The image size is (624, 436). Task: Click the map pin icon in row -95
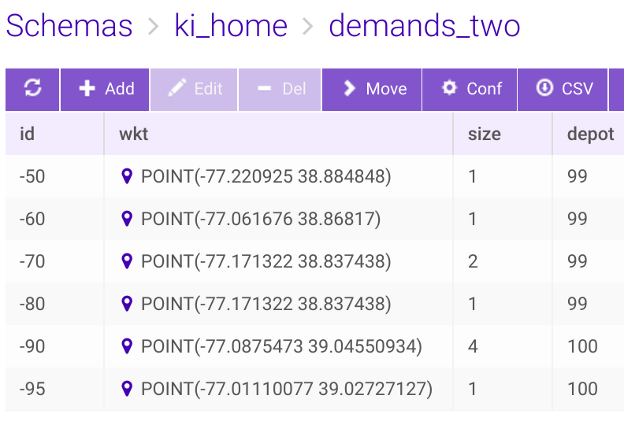click(127, 389)
